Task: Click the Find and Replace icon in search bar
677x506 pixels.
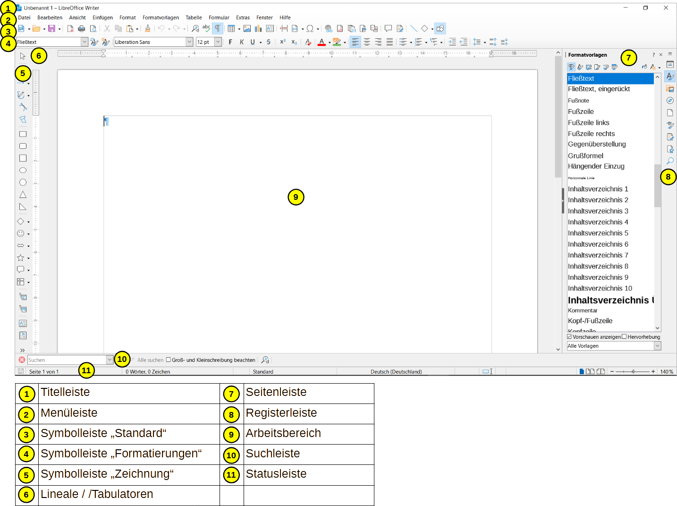Action: (x=265, y=360)
